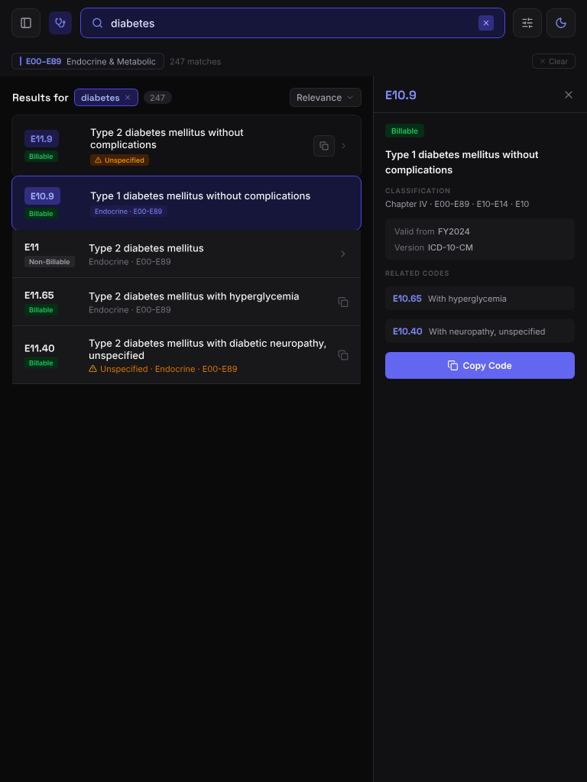Click the stethoscope app logo icon
The height and width of the screenshot is (782, 587).
click(x=60, y=23)
